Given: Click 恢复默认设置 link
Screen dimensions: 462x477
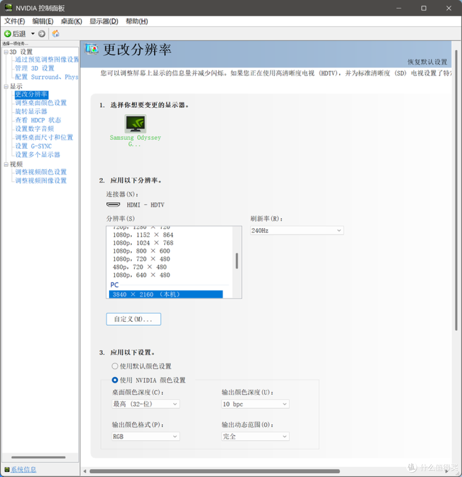Looking at the screenshot, I should point(427,62).
